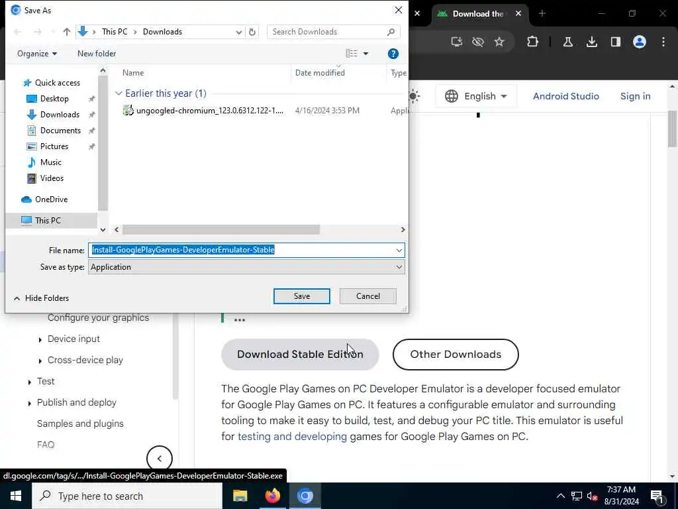Select Music in navigation pane
The height and width of the screenshot is (509, 678).
pos(50,162)
